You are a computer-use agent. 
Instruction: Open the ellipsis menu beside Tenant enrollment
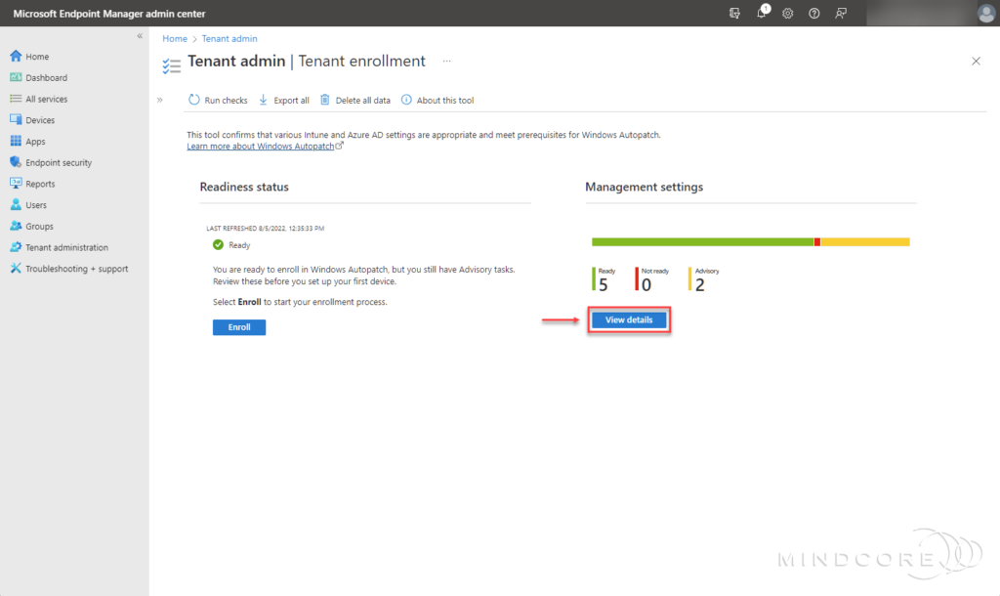coord(446,62)
